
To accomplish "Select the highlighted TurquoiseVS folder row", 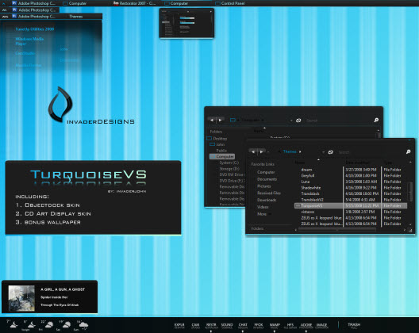I will pos(351,205).
